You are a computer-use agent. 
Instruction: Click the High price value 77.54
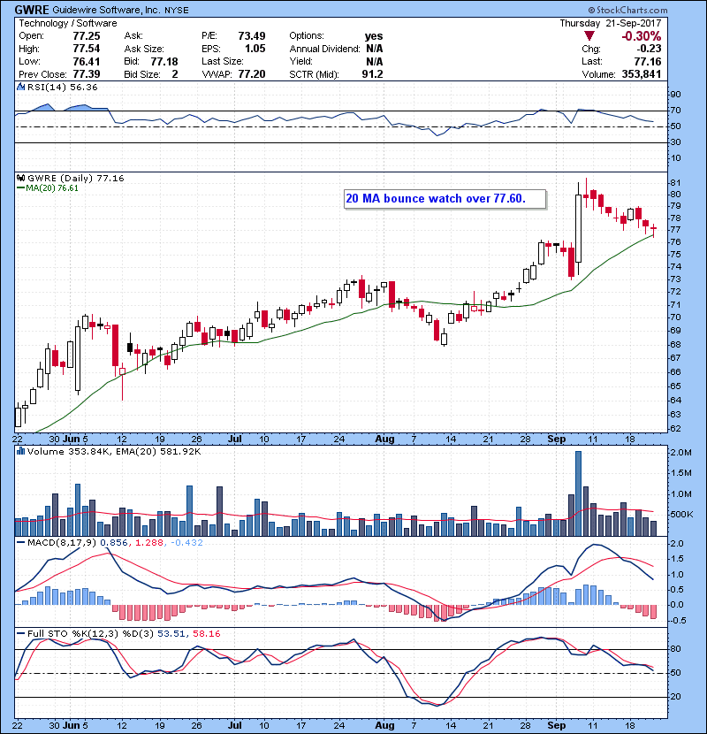[87, 49]
